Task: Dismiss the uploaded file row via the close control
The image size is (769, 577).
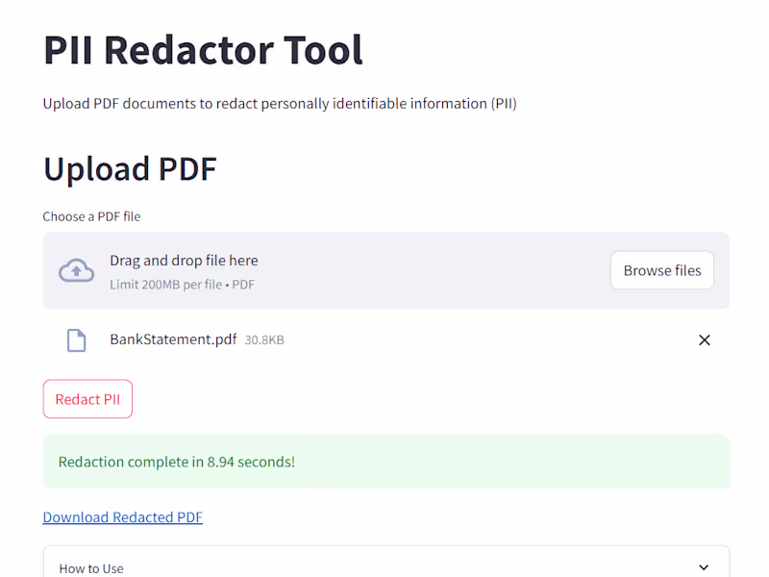Action: pyautogui.click(x=705, y=339)
